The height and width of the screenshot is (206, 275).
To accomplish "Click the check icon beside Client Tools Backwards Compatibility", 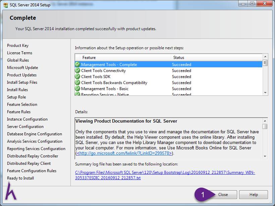I will click(x=77, y=82).
